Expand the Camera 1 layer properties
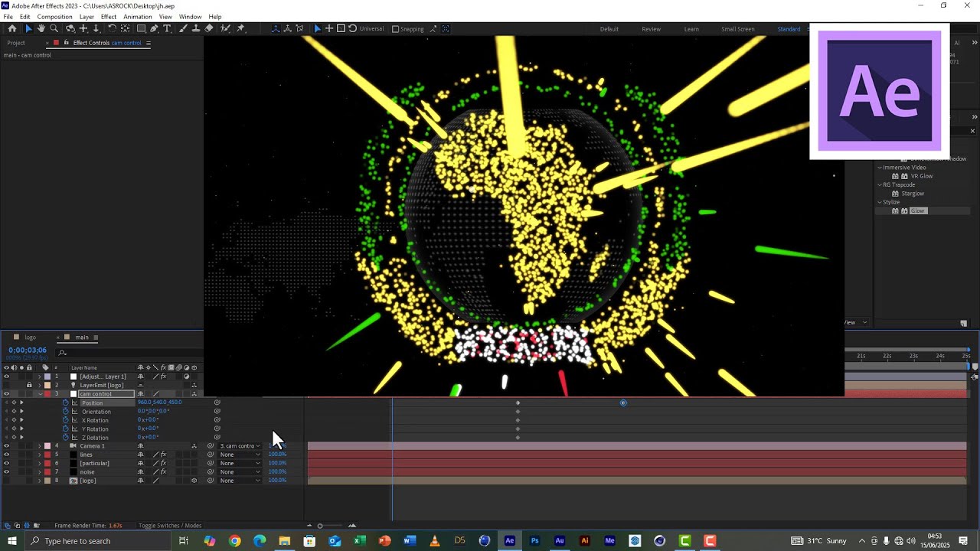This screenshot has height=551, width=980. tap(40, 445)
